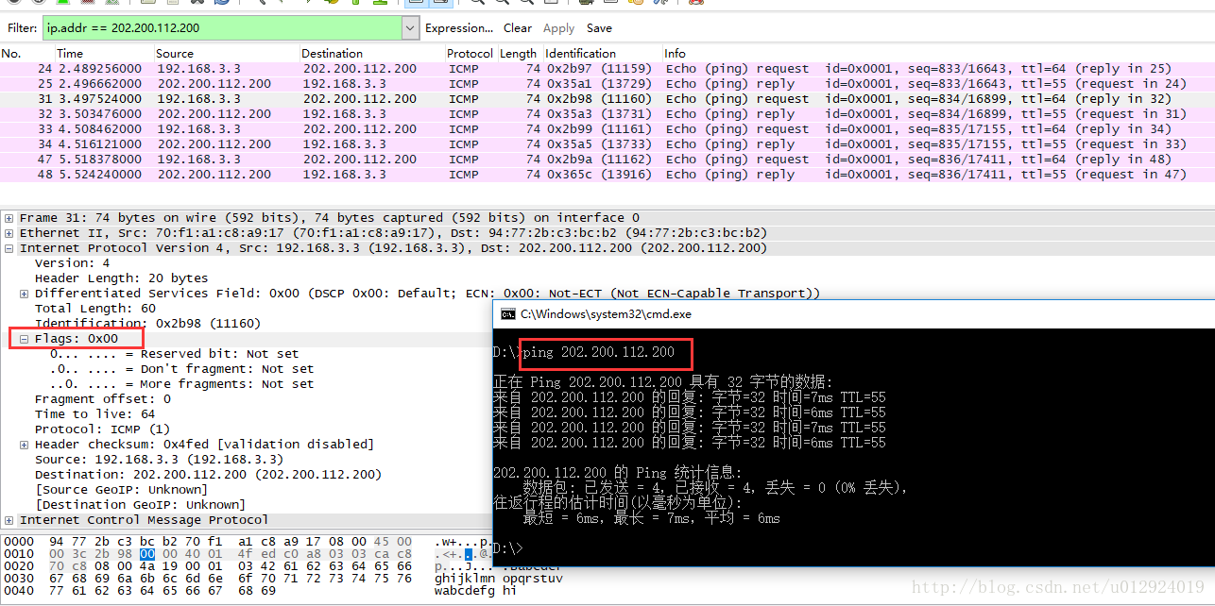Screen dimensions: 1215x606
Task: Expand the Ethernet II section
Action: point(9,233)
